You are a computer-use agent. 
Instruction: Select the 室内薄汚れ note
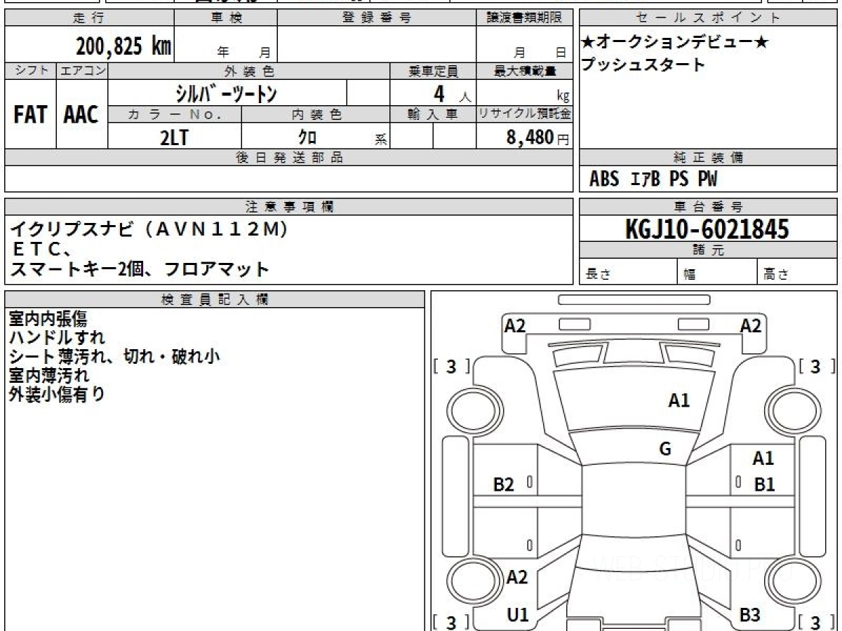tap(49, 375)
